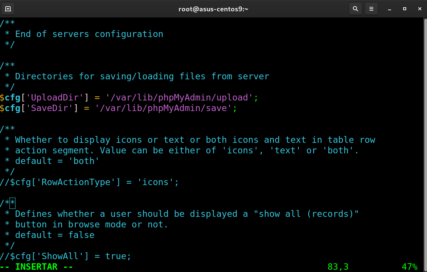
Task: Place cursor on the UploadDir config line
Action: [x=129, y=97]
